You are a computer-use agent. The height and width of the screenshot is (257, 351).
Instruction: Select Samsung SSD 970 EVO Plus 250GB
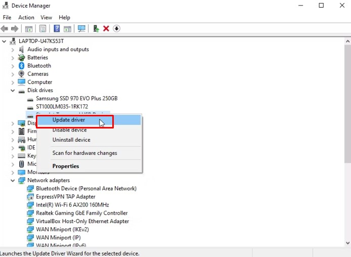pos(76,99)
